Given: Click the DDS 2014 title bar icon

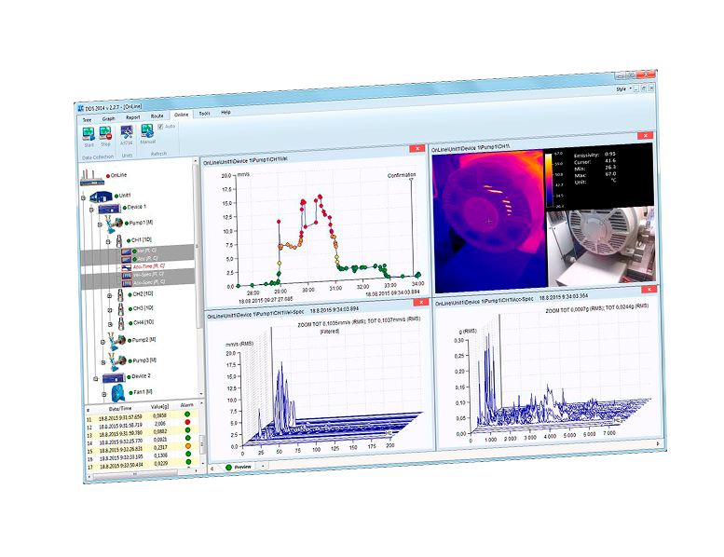Looking at the screenshot, I should coord(80,108).
